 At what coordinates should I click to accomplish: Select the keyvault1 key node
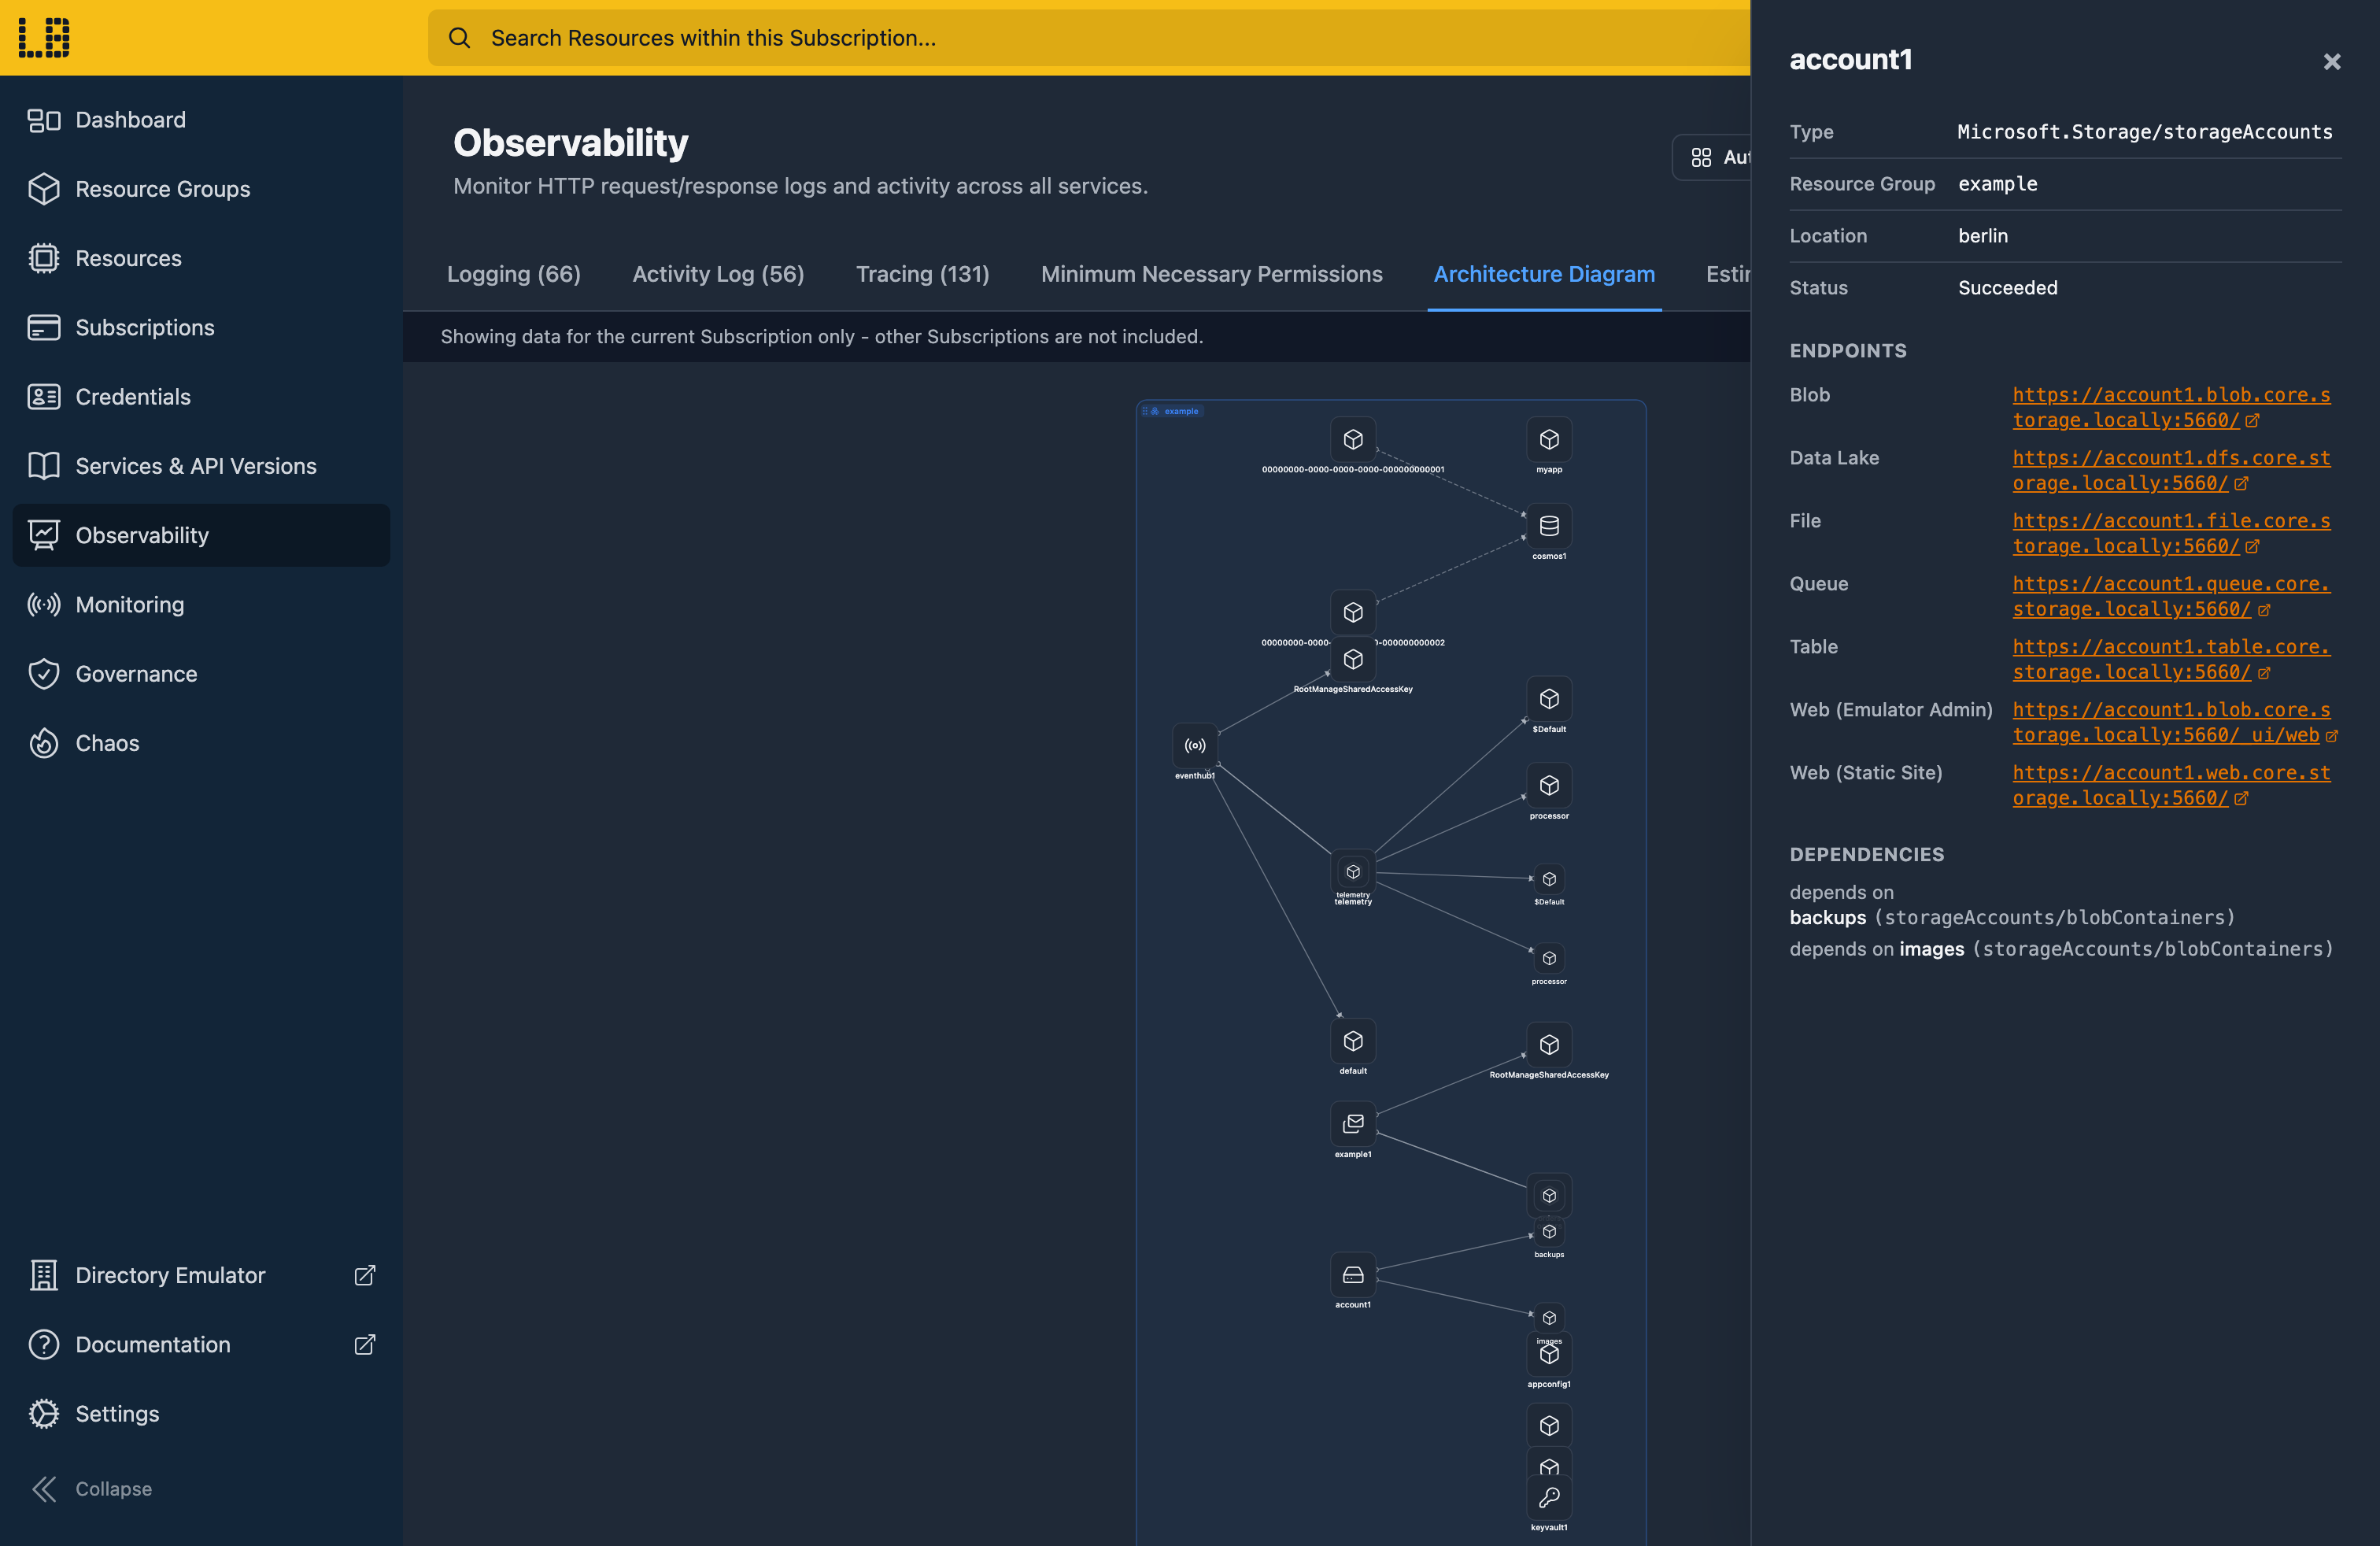coord(1549,1498)
